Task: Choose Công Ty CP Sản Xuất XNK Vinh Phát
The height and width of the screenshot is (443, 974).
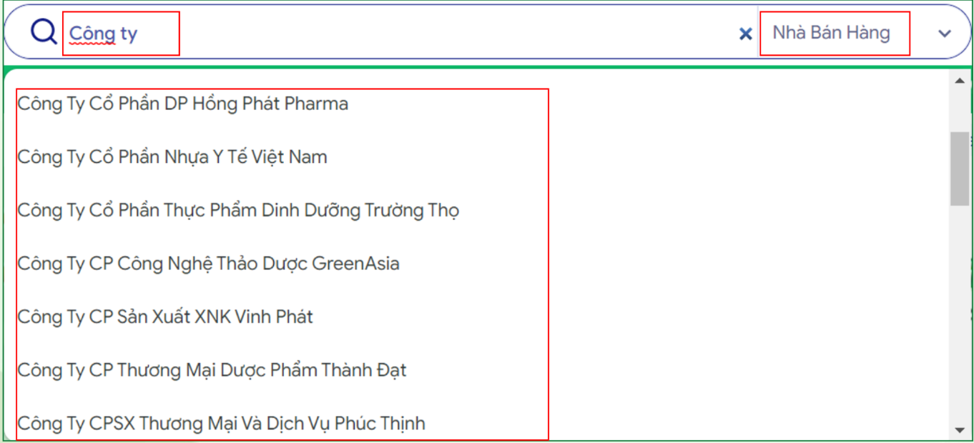Action: coord(165,317)
